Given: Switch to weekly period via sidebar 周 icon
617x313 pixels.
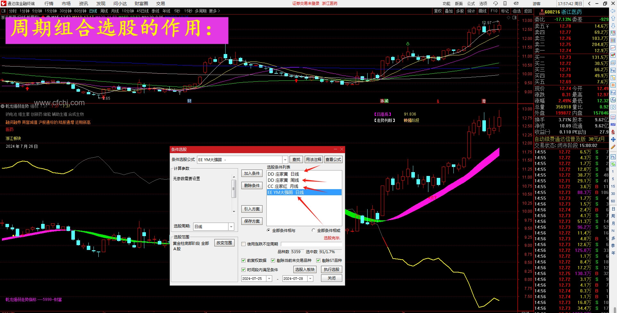Looking at the screenshot, I should [x=613, y=216].
